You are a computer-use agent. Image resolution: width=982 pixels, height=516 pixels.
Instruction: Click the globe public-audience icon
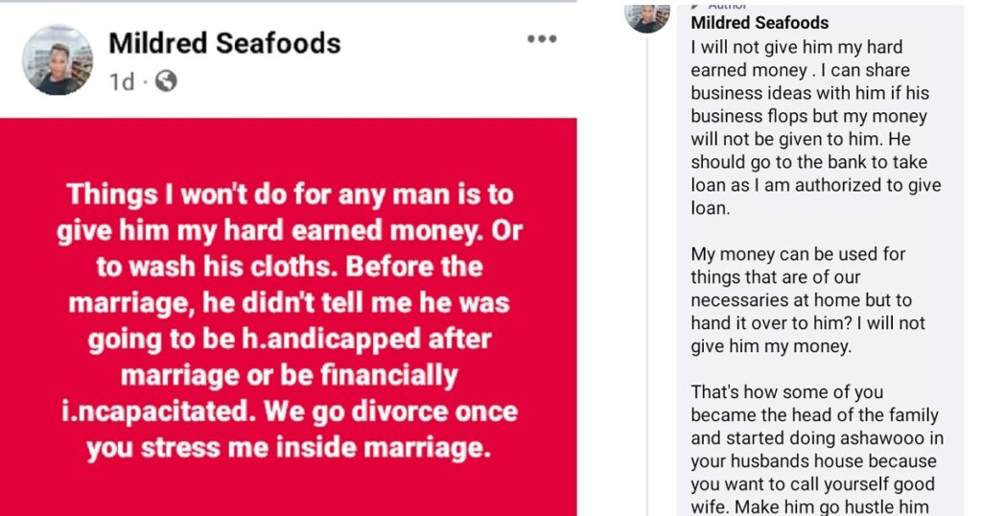[x=166, y=82]
